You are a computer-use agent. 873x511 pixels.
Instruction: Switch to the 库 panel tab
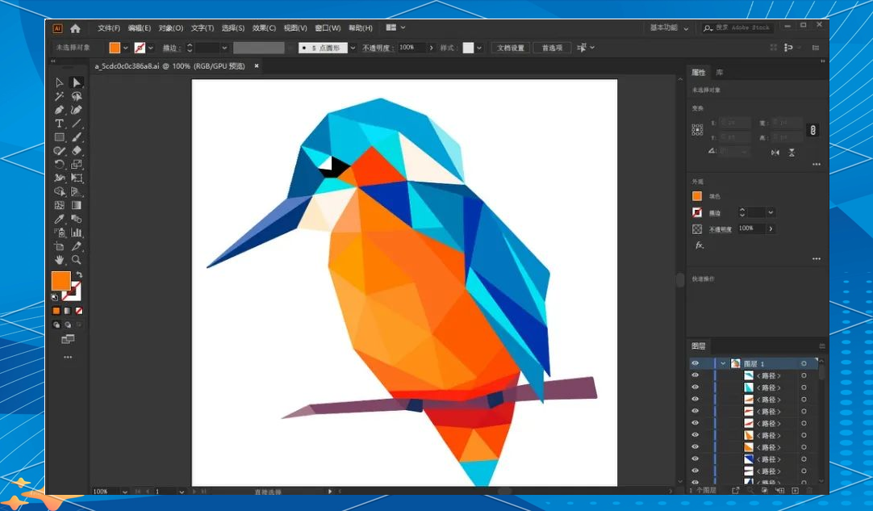point(718,71)
